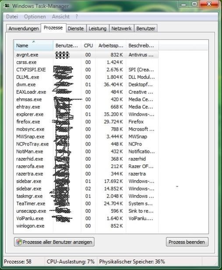222x270 pixels.
Task: Switch to the Netzwerk tab
Action: [121, 28]
